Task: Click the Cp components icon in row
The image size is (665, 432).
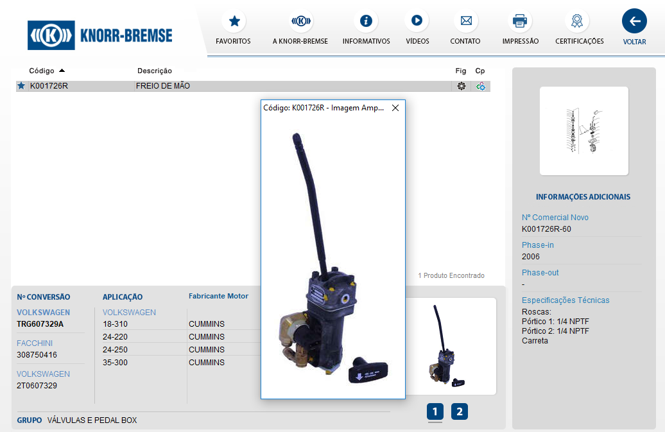Action: 480,86
